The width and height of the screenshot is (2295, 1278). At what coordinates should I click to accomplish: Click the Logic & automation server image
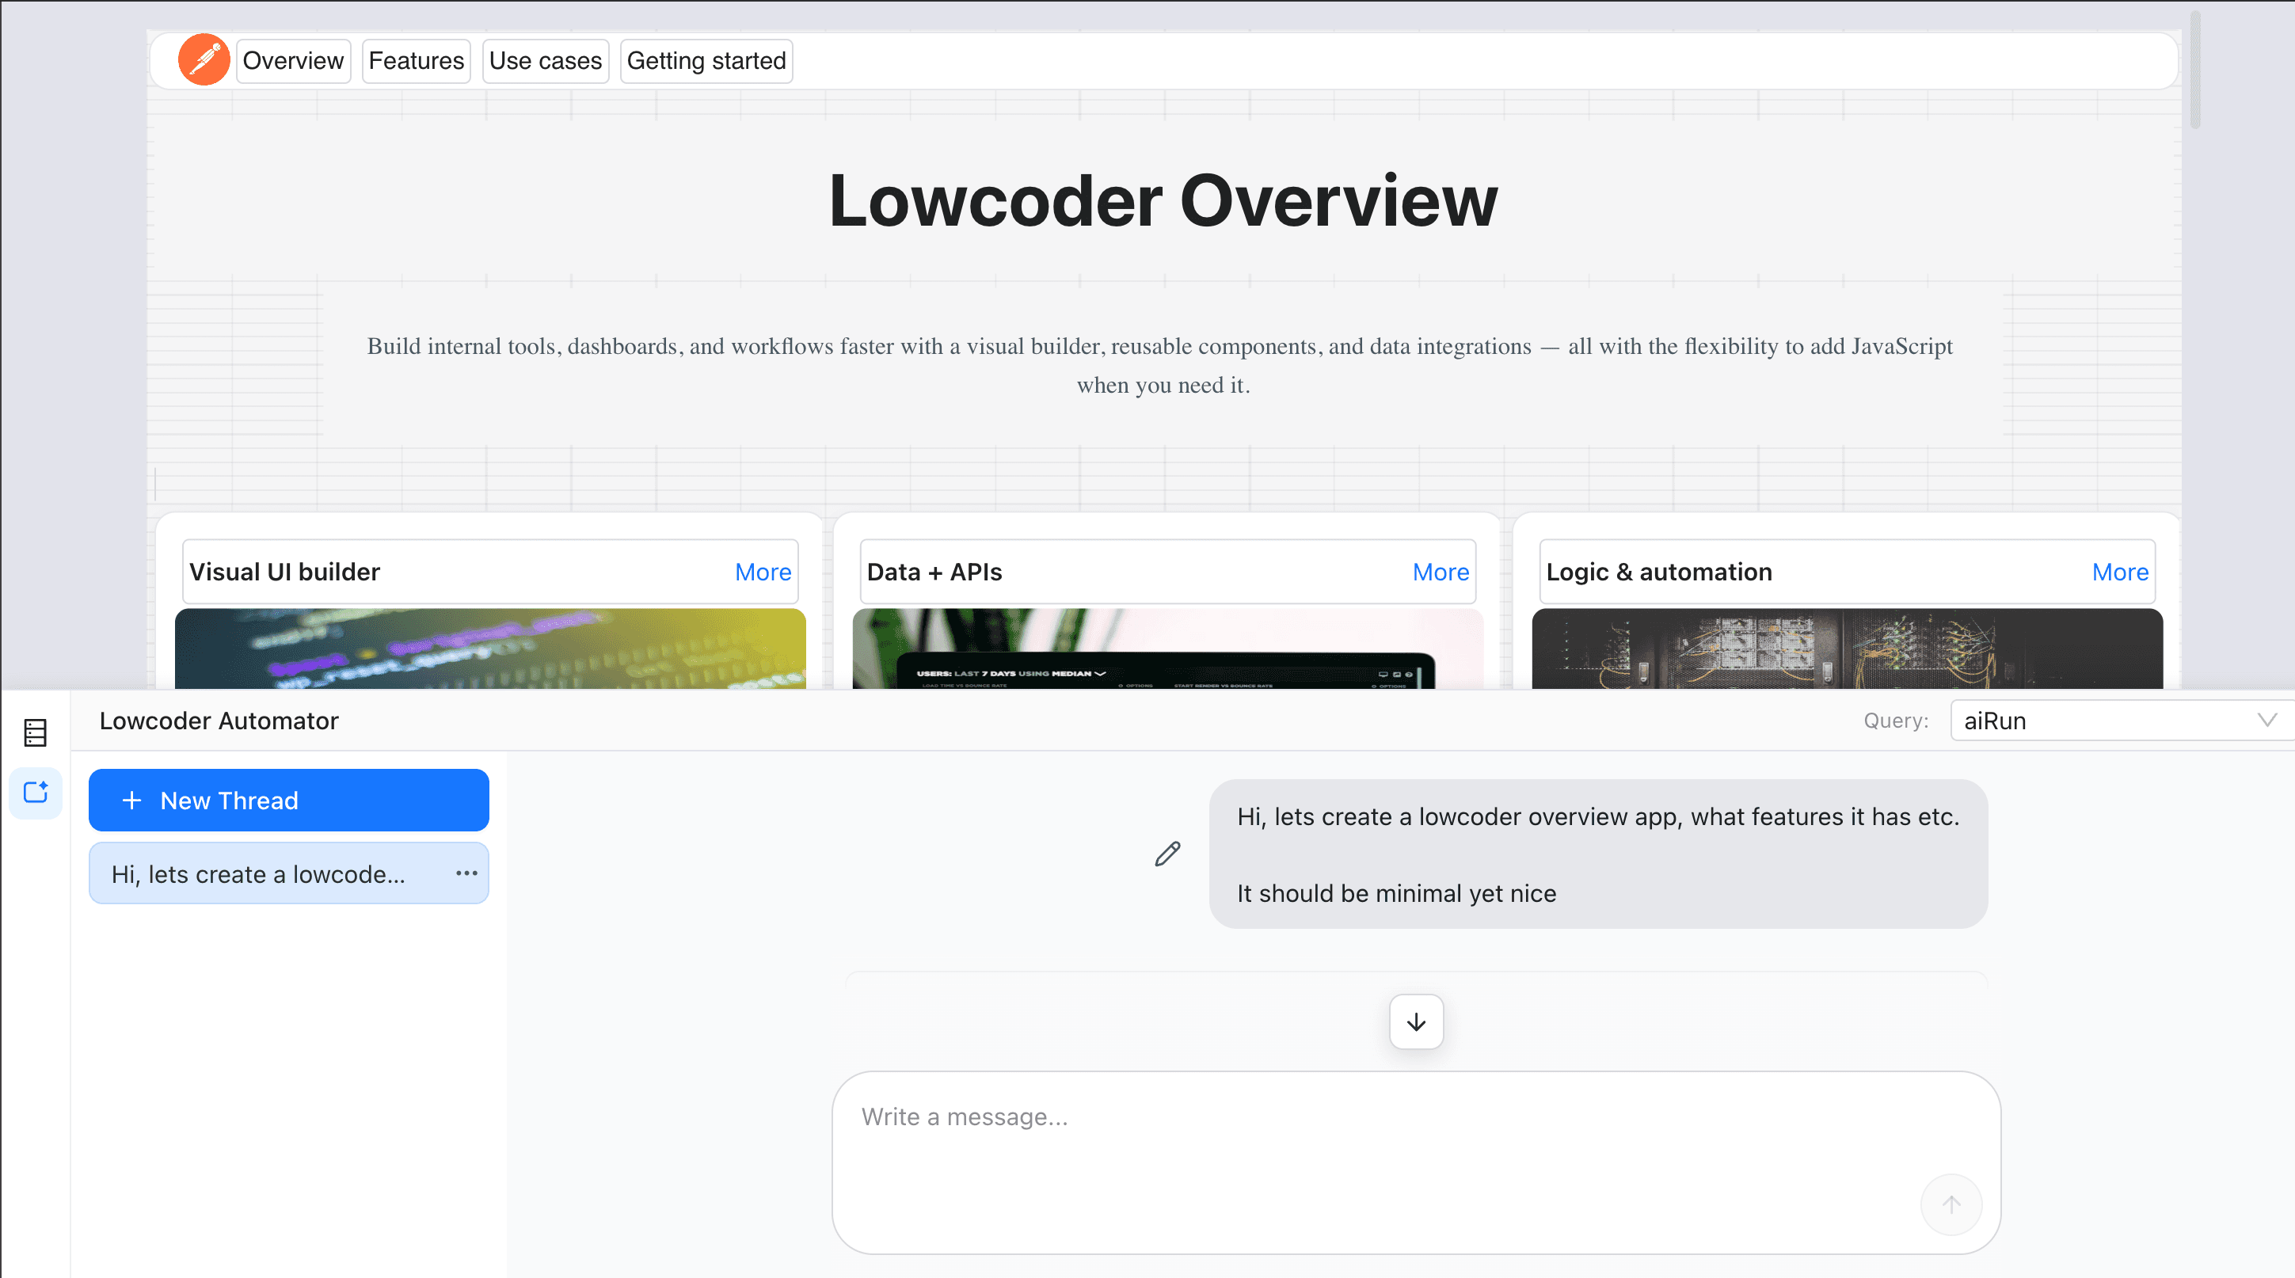[1847, 649]
